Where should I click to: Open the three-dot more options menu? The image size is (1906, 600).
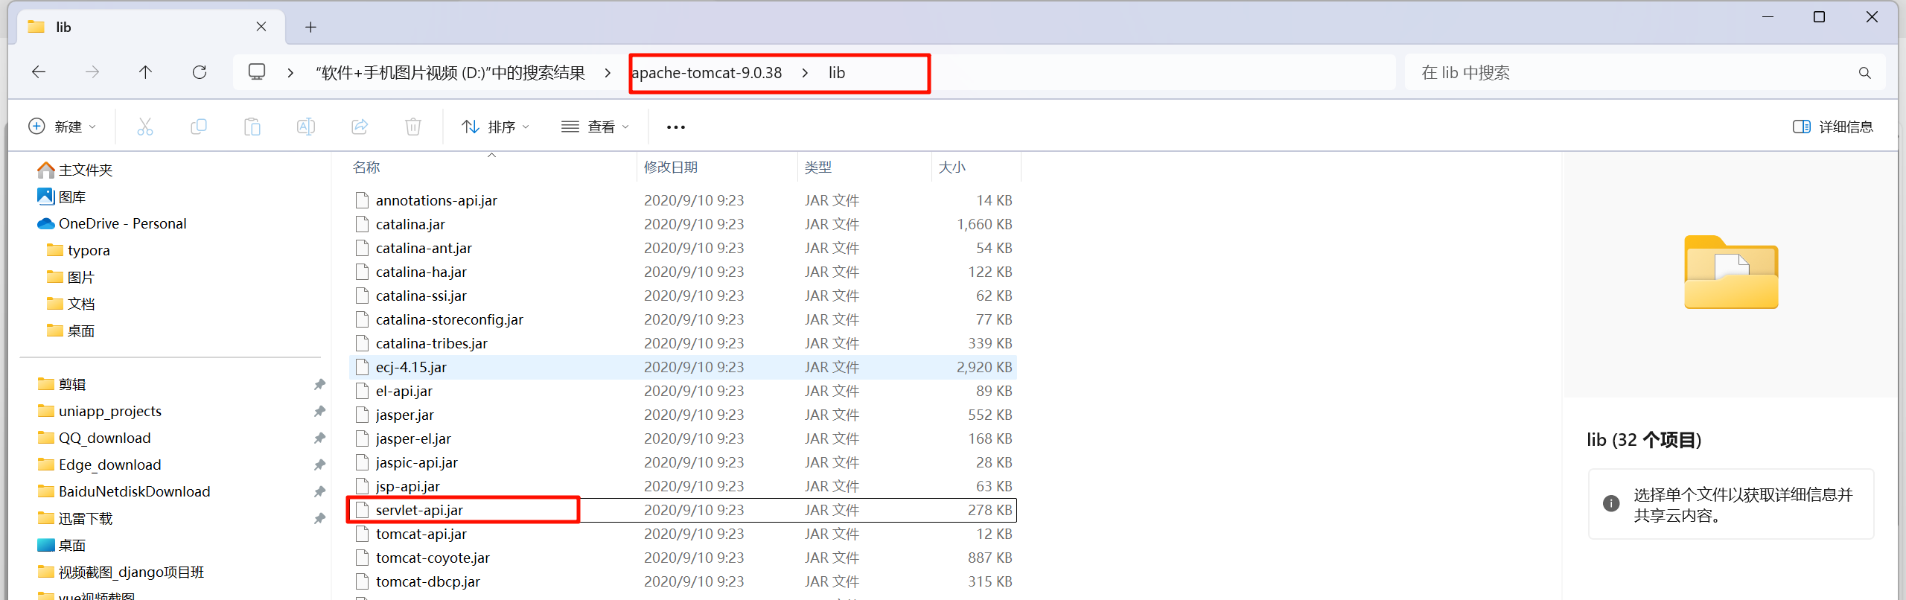pos(676,127)
